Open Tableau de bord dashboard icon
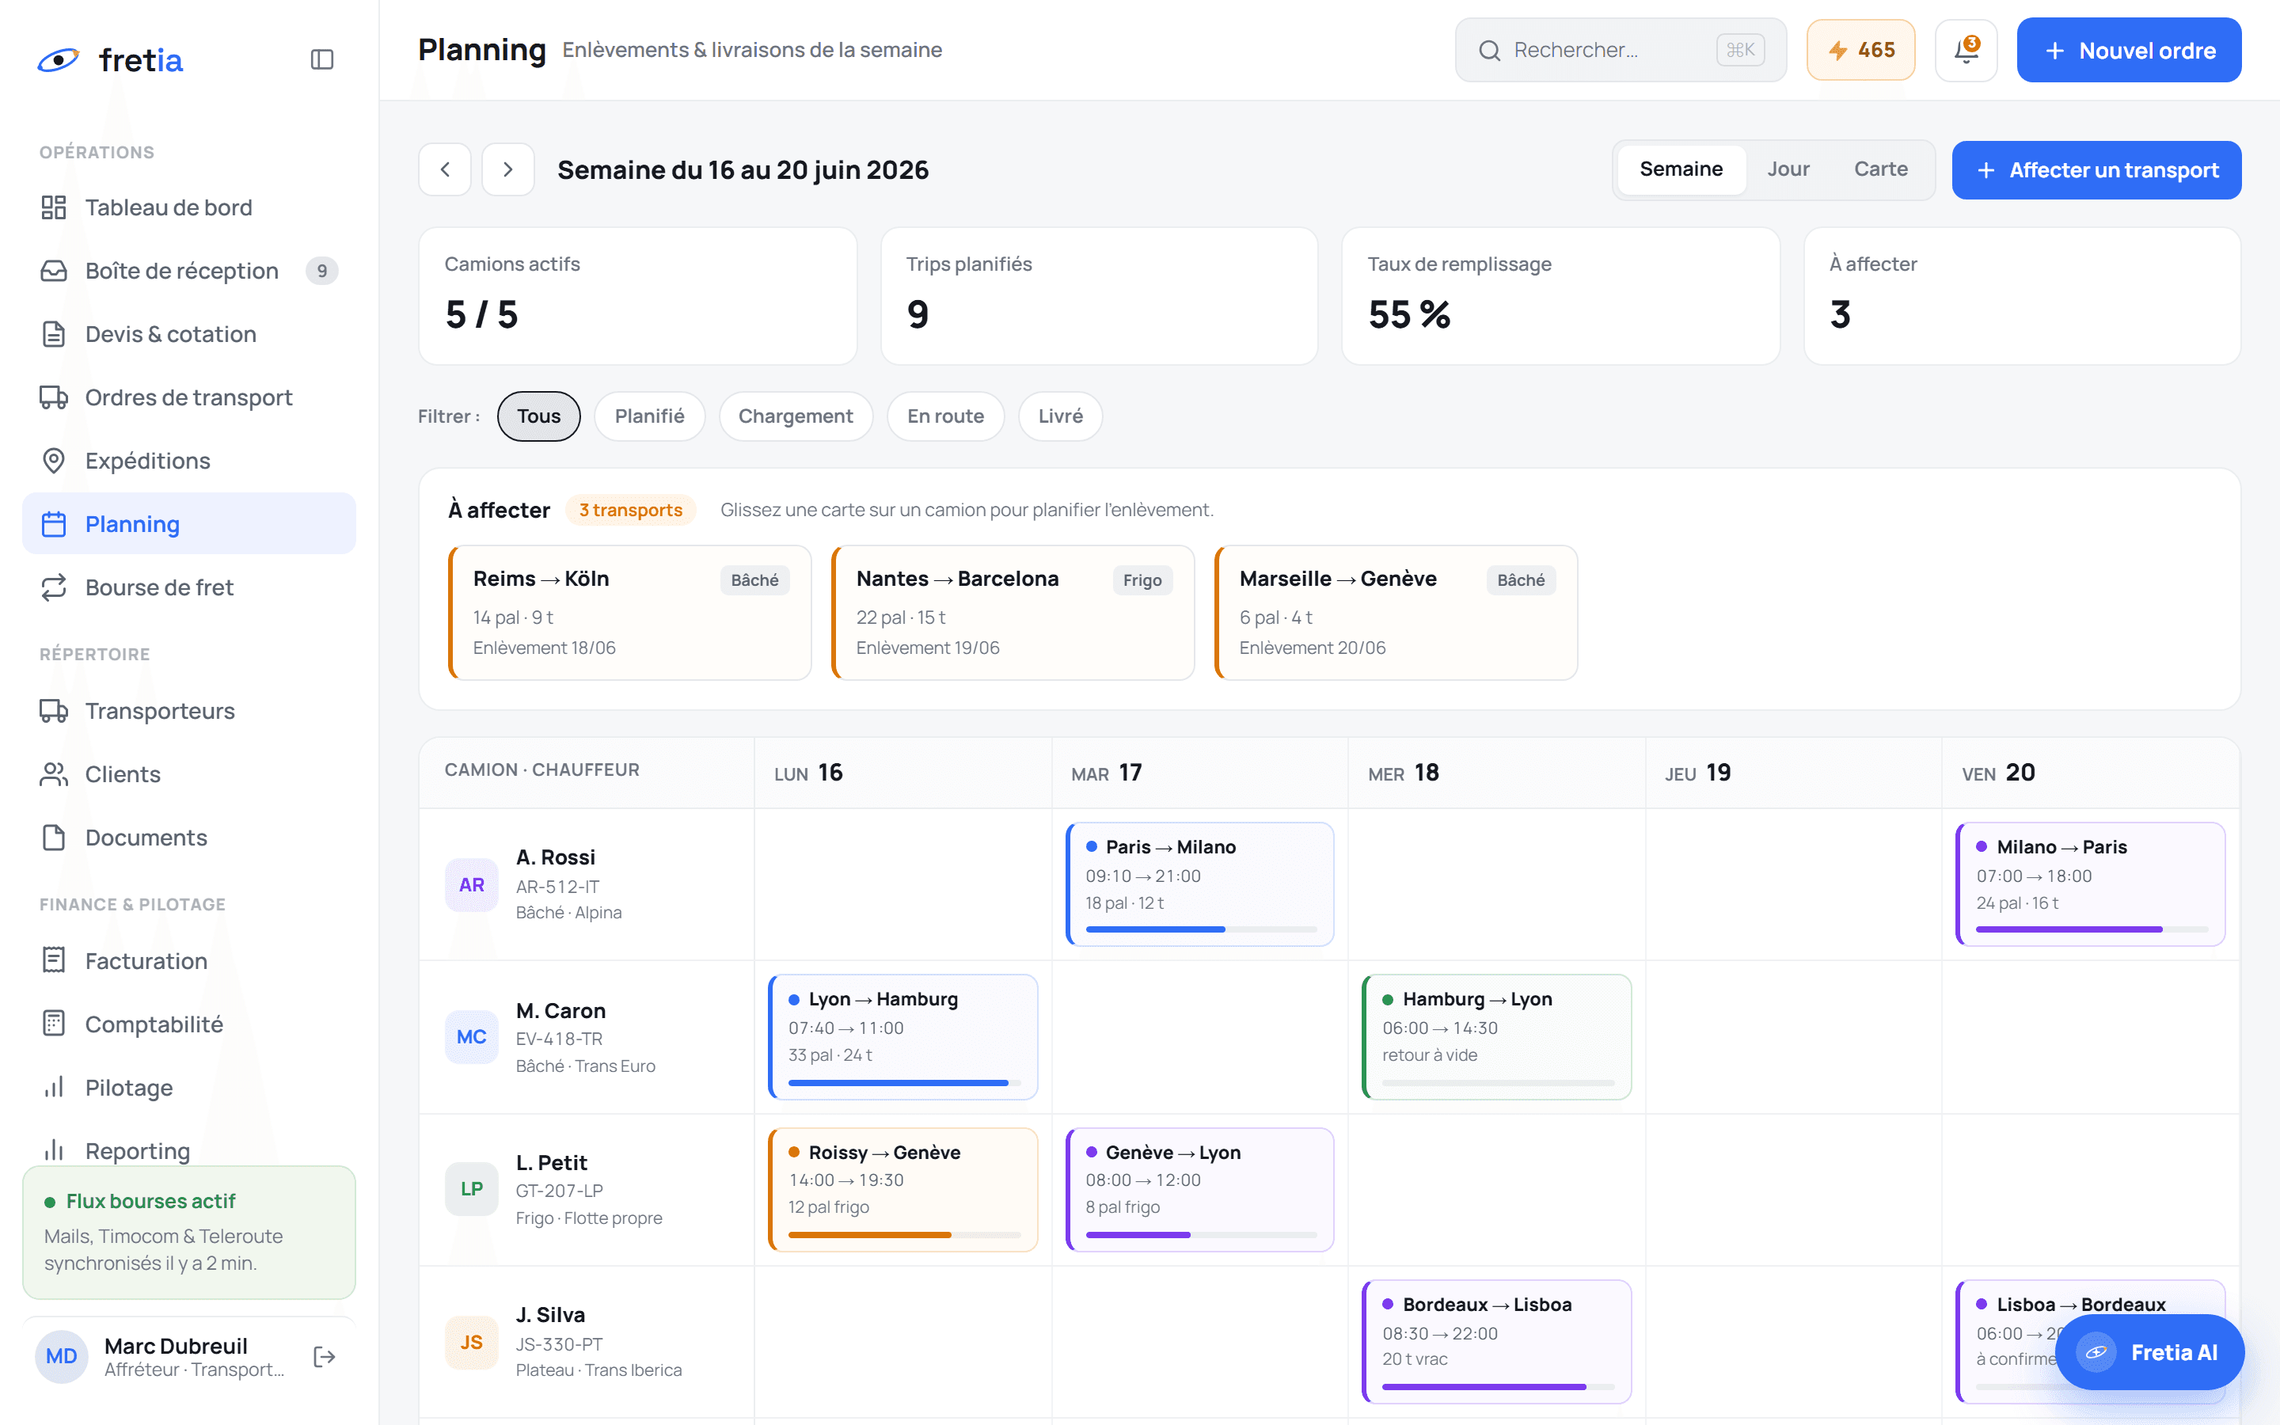The image size is (2280, 1425). pyautogui.click(x=54, y=207)
